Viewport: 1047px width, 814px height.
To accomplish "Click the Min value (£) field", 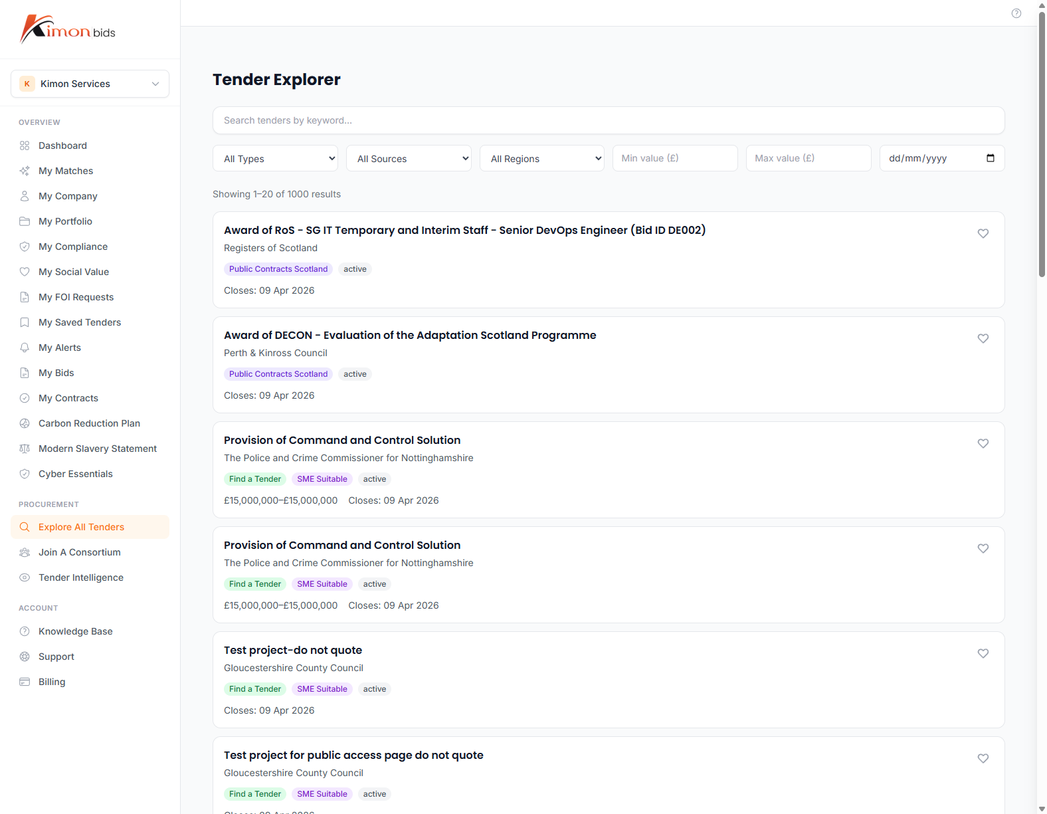I will pos(675,158).
